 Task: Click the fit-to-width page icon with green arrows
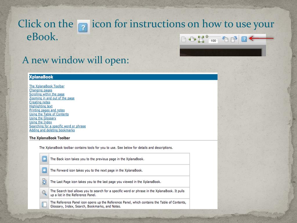tap(192, 39)
